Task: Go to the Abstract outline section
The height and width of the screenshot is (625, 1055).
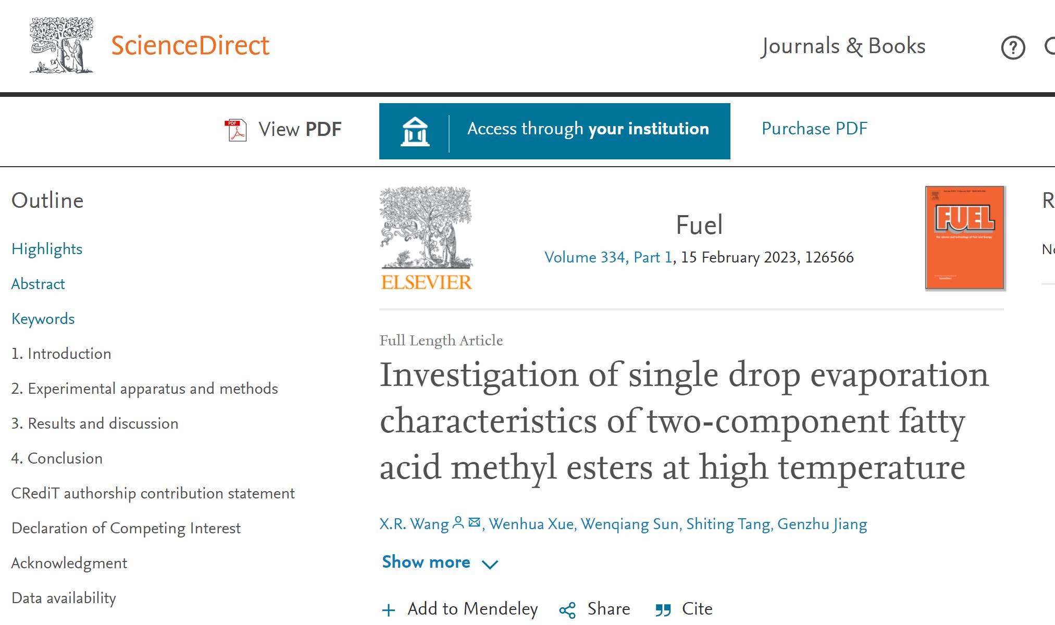Action: point(38,284)
